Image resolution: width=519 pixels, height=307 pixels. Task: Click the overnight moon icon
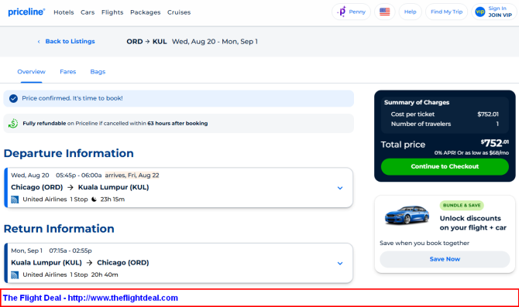click(x=94, y=200)
